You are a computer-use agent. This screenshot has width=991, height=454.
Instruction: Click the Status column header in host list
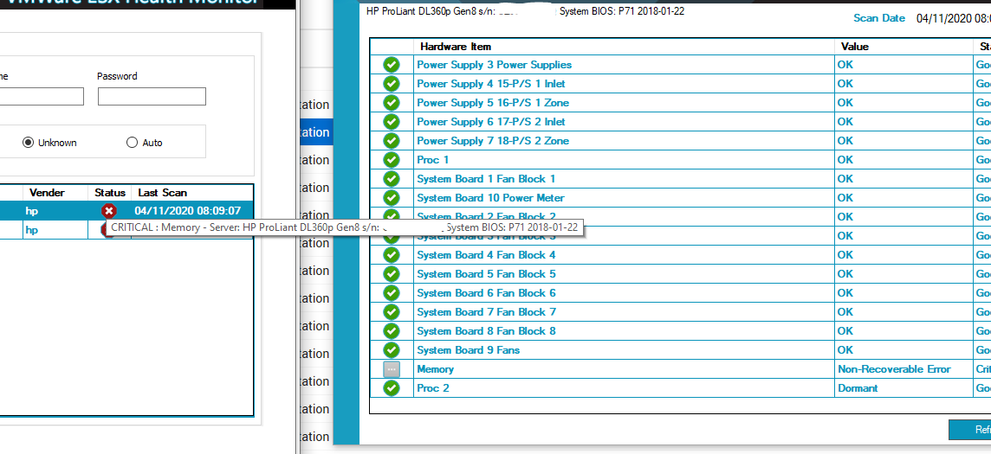(x=110, y=192)
